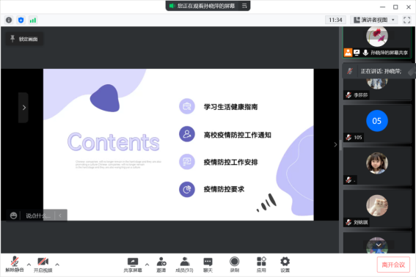416x277 pixels.
Task: Open the members (93) list
Action: (184, 265)
